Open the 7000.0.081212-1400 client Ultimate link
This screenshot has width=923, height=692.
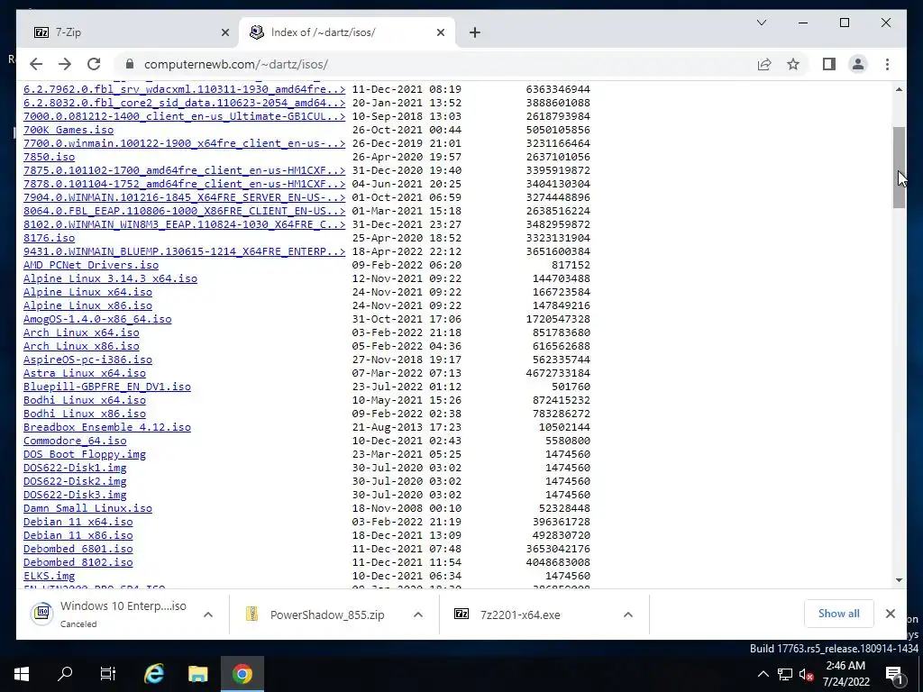tap(184, 116)
